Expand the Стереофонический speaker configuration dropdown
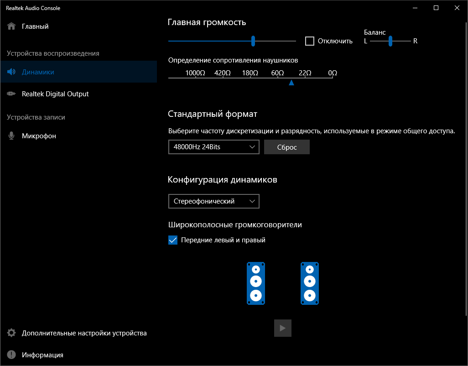Image resolution: width=468 pixels, height=366 pixels. click(x=213, y=201)
